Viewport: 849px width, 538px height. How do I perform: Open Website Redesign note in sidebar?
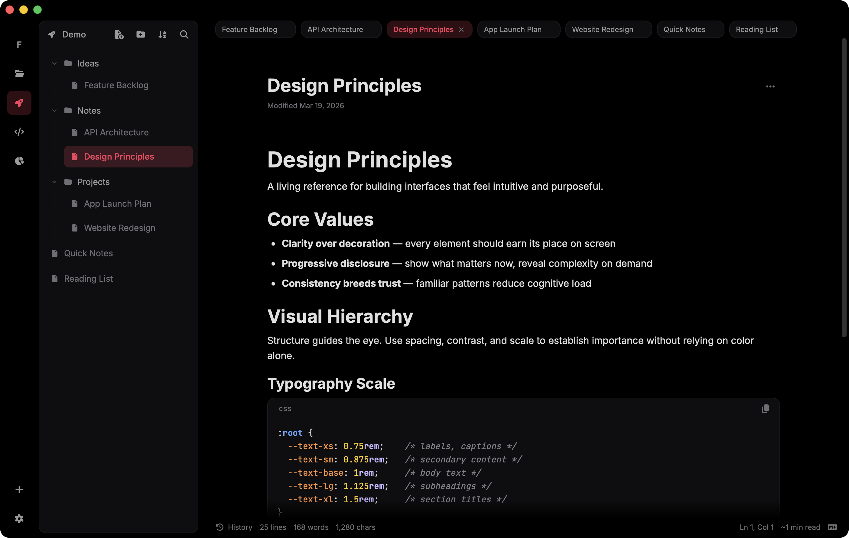click(x=128, y=228)
